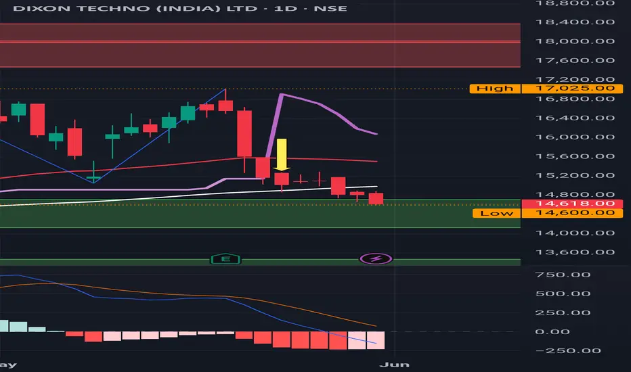
Task: Click the earnings E marker icon
Action: 225,259
